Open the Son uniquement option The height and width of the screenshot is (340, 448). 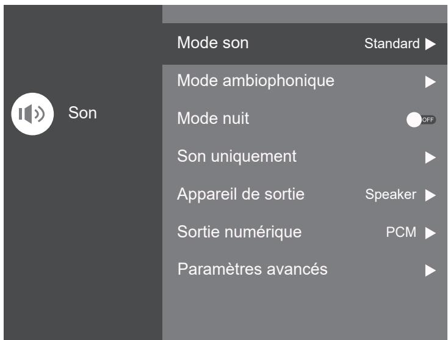[237, 156]
